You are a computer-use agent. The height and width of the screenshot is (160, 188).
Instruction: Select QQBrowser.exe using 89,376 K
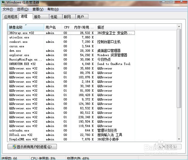[71, 73]
